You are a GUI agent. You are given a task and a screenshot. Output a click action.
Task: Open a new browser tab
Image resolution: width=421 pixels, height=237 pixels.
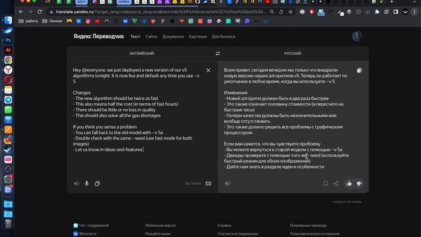391,2
